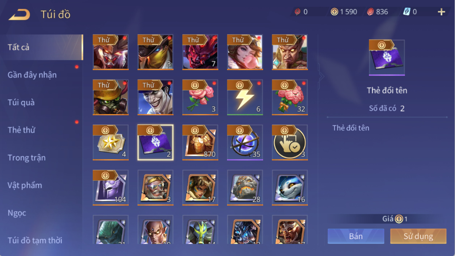Switch to the Gần đây nhận tab
The width and height of the screenshot is (455, 256).
point(32,75)
